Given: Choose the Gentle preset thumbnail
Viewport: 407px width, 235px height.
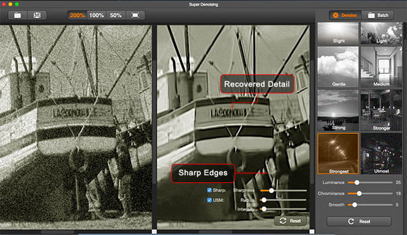Looking at the screenshot, I should pyautogui.click(x=338, y=67).
